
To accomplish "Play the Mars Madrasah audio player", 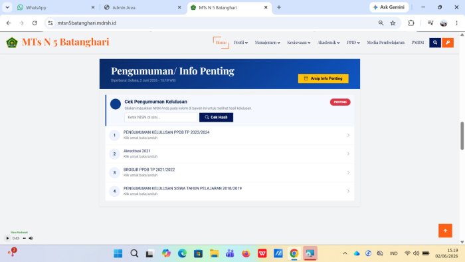I will pyautogui.click(x=7, y=238).
